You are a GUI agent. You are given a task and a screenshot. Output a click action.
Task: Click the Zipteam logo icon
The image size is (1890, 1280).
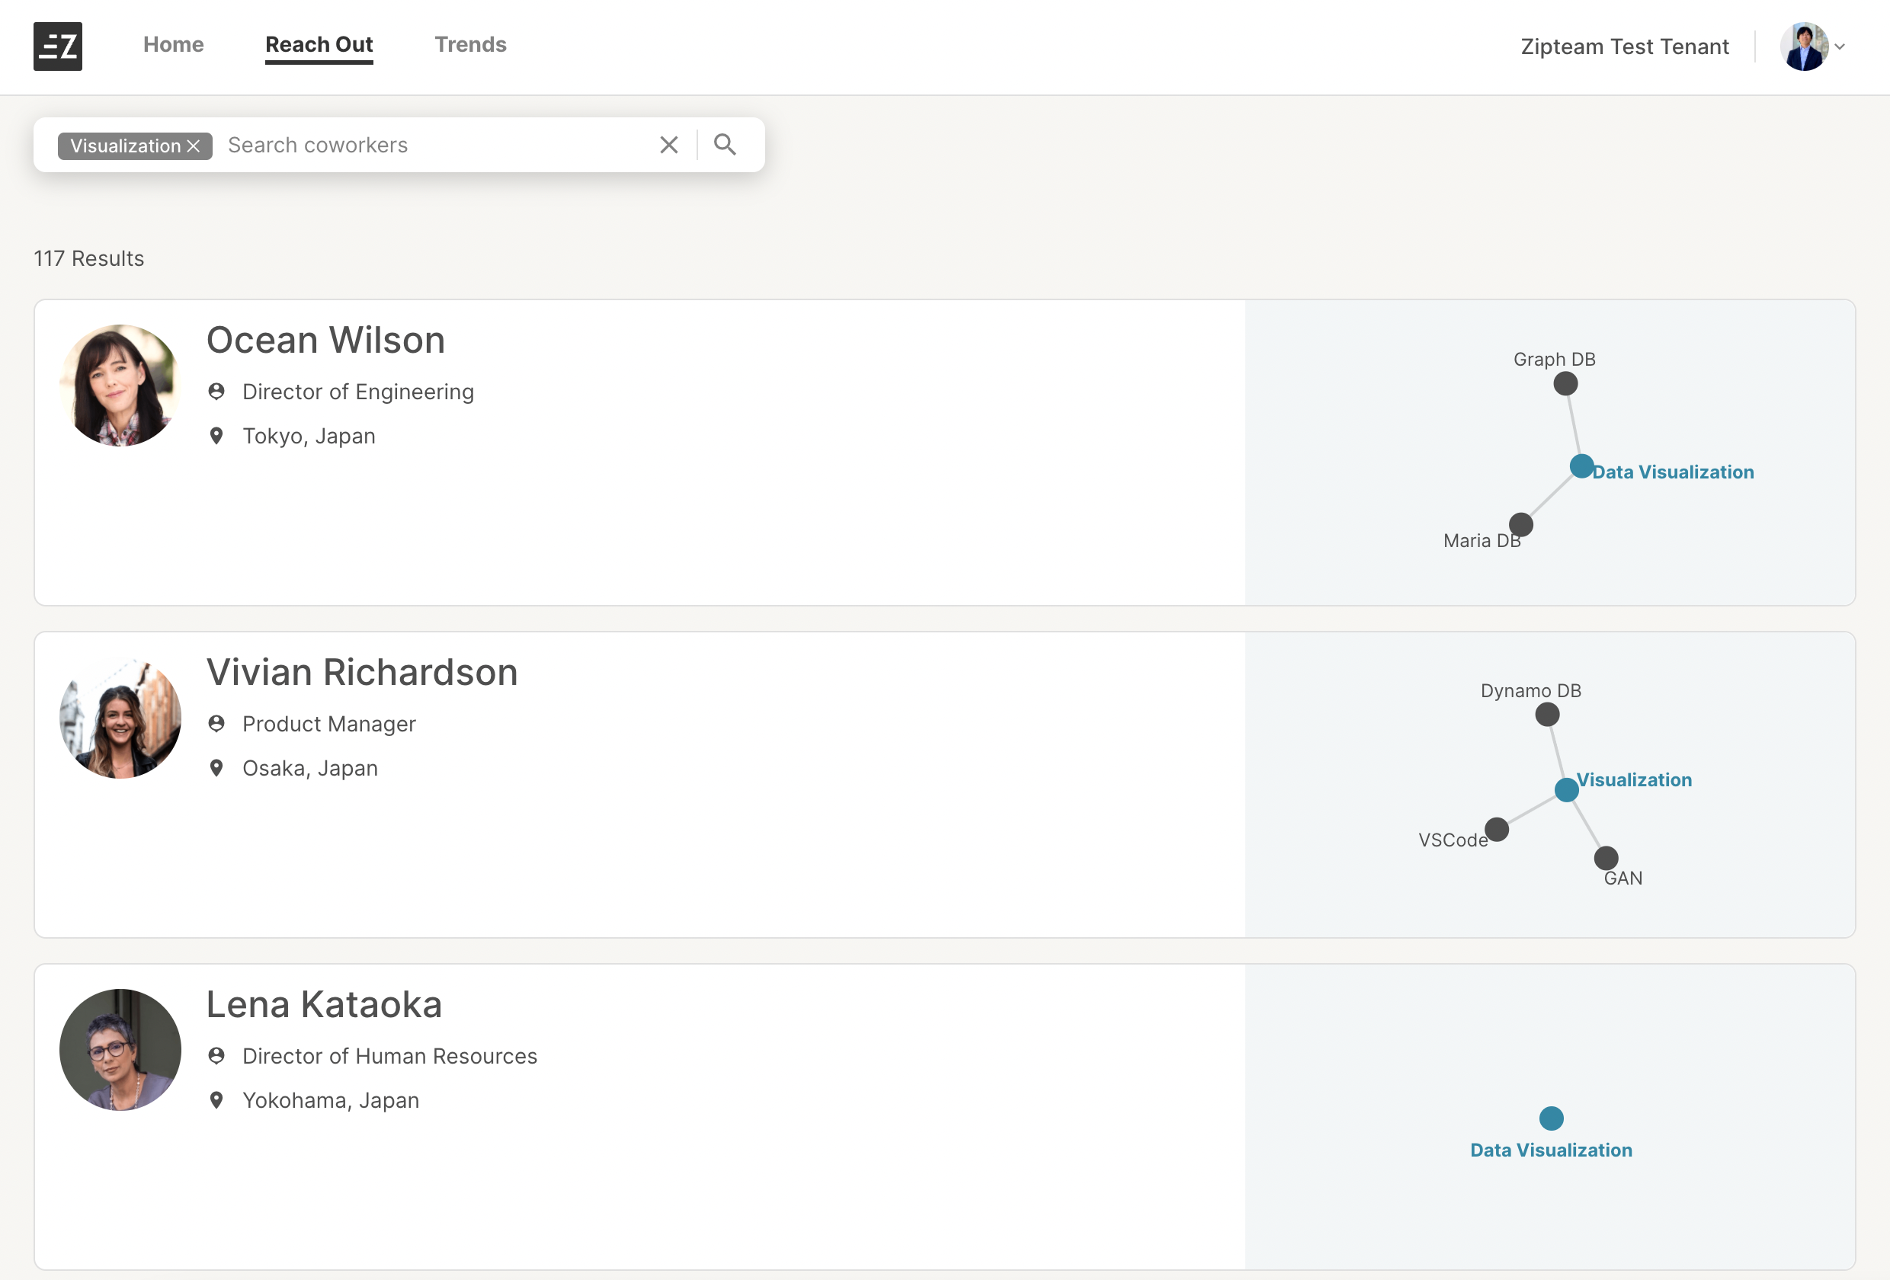(57, 46)
